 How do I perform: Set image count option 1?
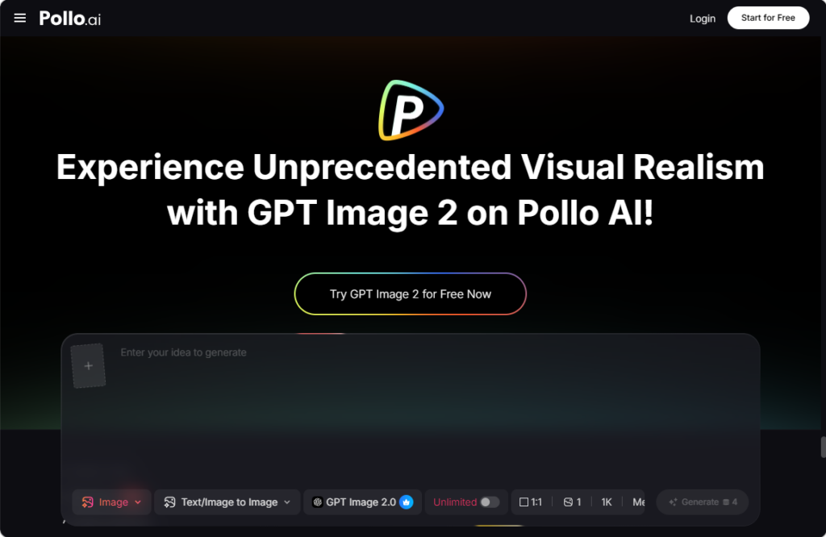point(572,502)
